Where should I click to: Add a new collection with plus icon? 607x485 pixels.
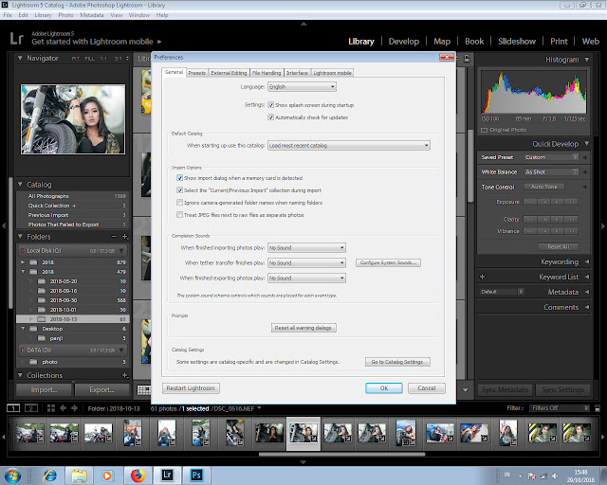(124, 375)
